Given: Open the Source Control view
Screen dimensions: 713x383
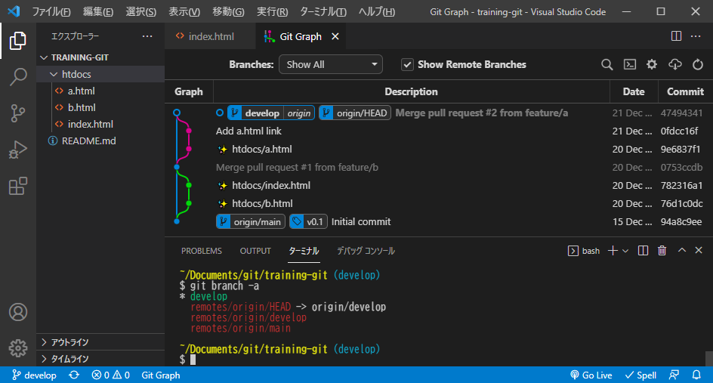Looking at the screenshot, I should click(17, 113).
